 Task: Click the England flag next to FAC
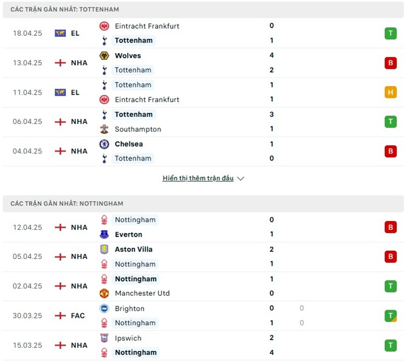point(60,315)
